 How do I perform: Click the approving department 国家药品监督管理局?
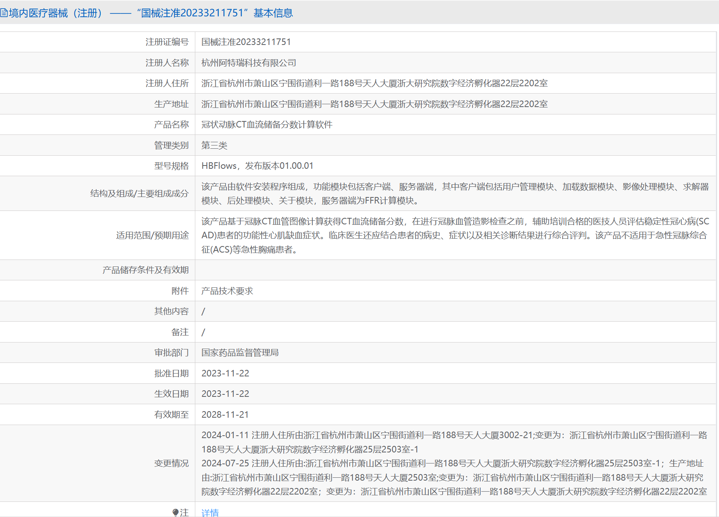[240, 353]
